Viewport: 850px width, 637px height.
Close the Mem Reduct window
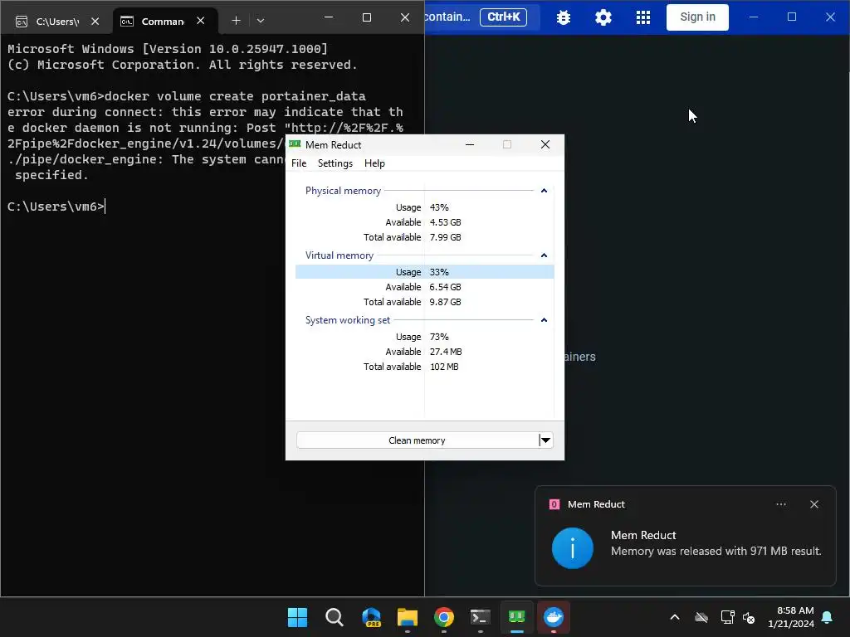click(x=545, y=144)
